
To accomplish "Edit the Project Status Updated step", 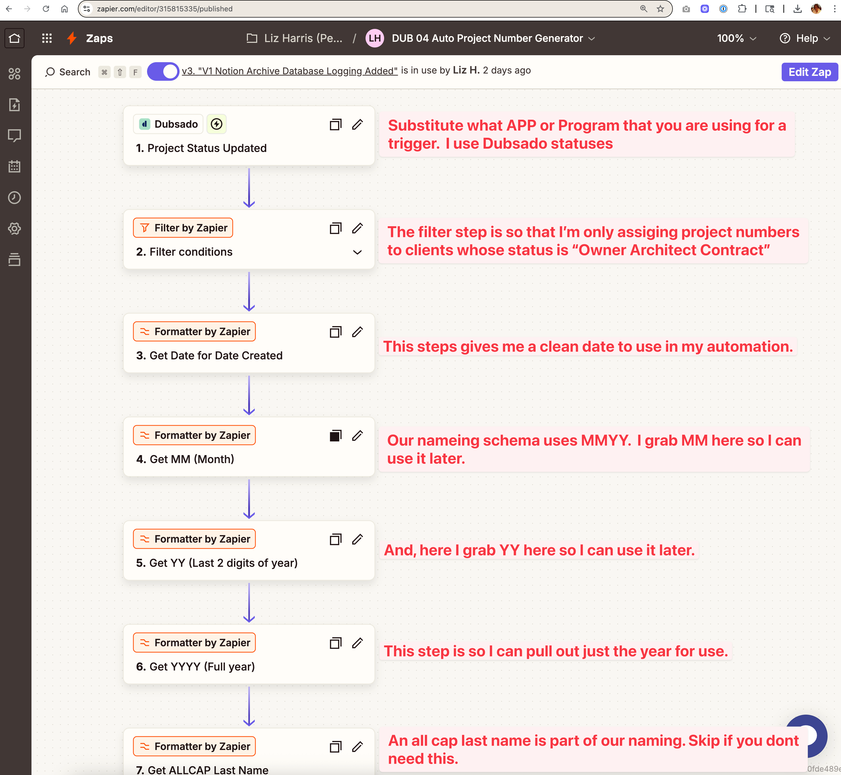I will pos(357,125).
